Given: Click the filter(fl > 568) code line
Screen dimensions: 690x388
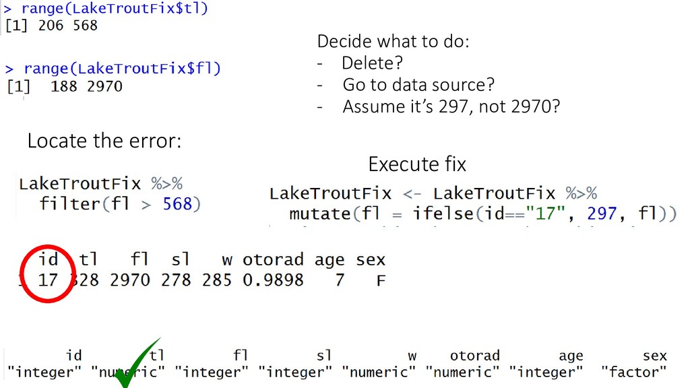Looking at the screenshot, I should coord(120,204).
